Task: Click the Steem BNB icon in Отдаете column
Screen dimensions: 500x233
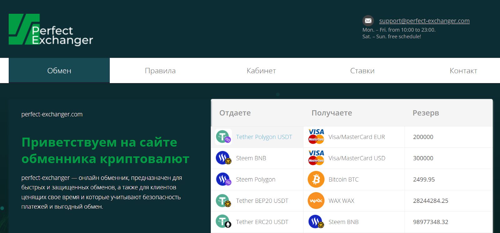Action: point(223,158)
